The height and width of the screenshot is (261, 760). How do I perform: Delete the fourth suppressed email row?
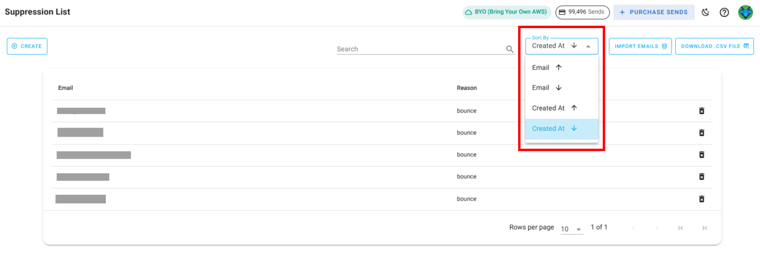click(702, 177)
